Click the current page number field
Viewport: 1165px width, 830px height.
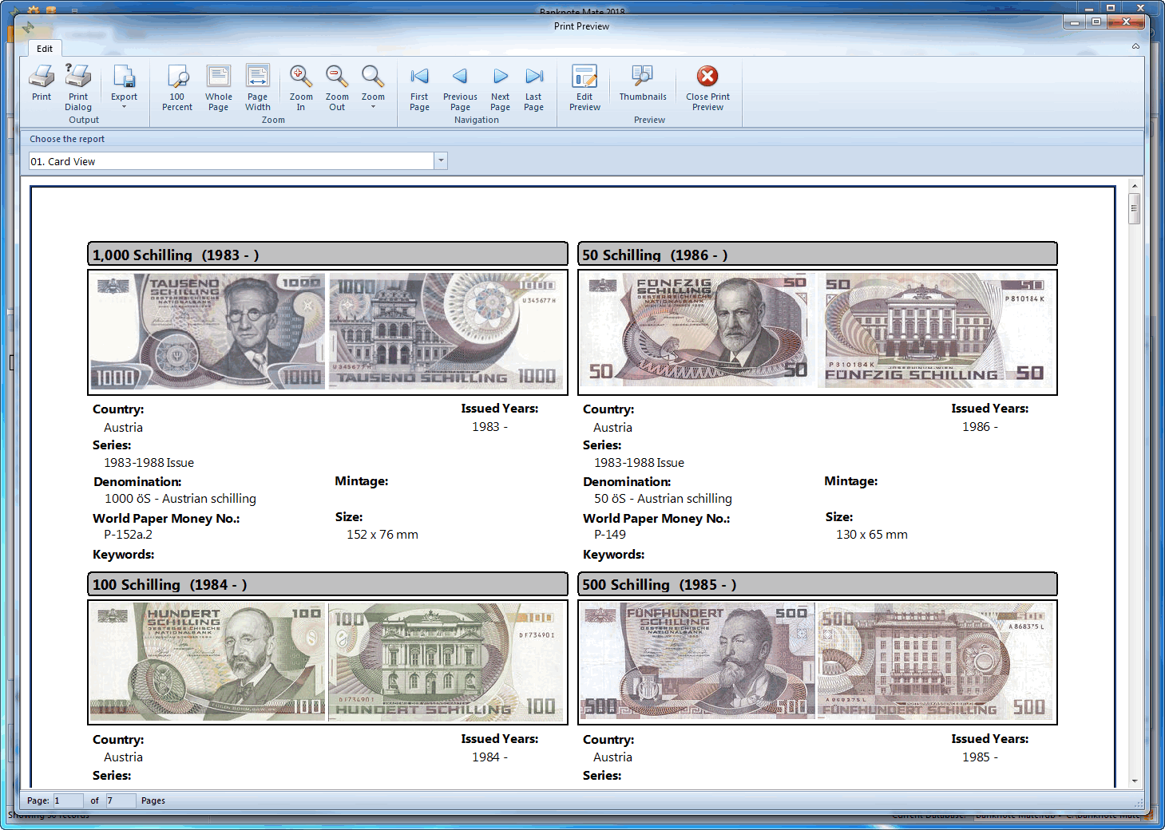[68, 800]
